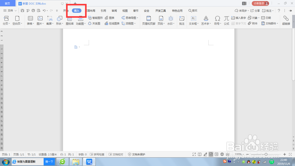295x166 pixels.
Task: Open the Windows Start menu
Action: pyautogui.click(x=6, y=162)
